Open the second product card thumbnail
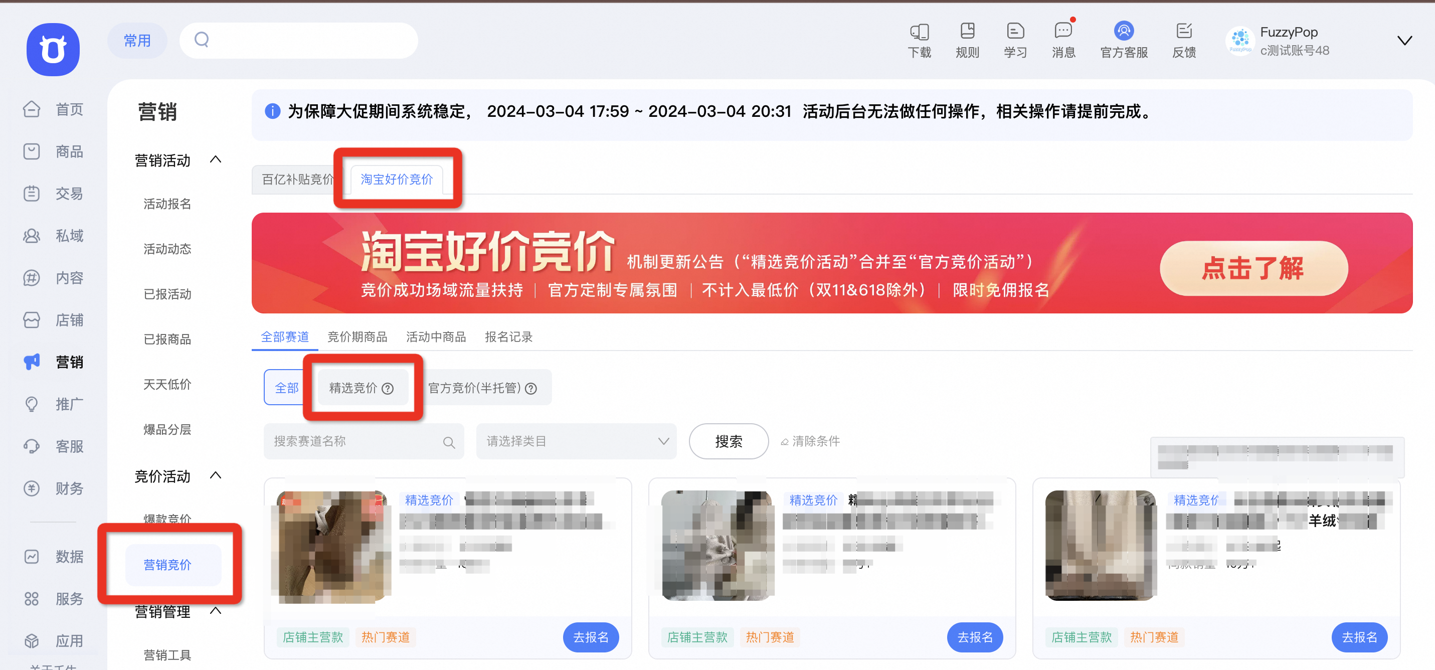 pyautogui.click(x=717, y=546)
